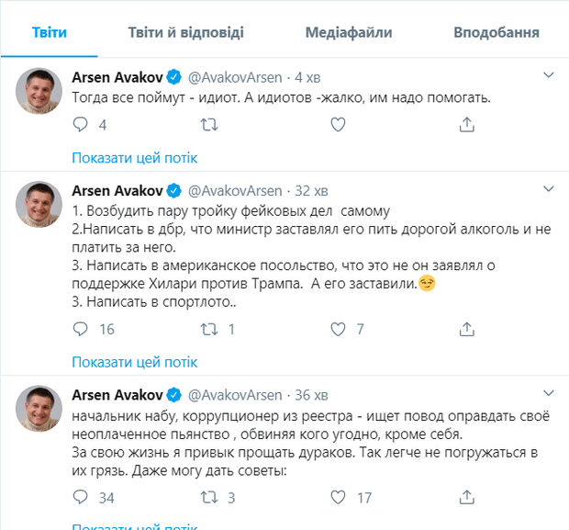Share the 4 хв tweet
569x530 pixels.
point(466,124)
